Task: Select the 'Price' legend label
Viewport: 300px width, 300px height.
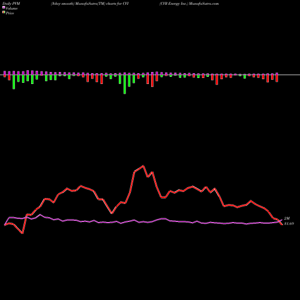Action: click(x=10, y=13)
